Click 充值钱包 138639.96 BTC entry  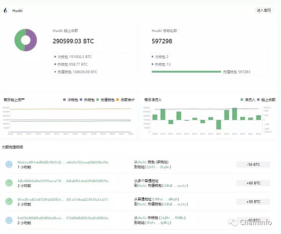point(76,72)
